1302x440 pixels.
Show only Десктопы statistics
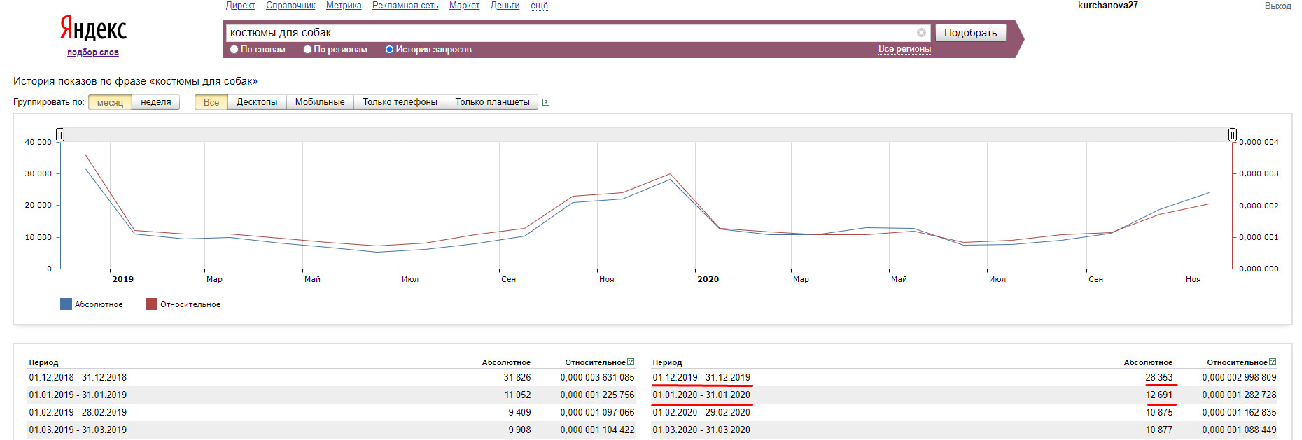point(257,102)
